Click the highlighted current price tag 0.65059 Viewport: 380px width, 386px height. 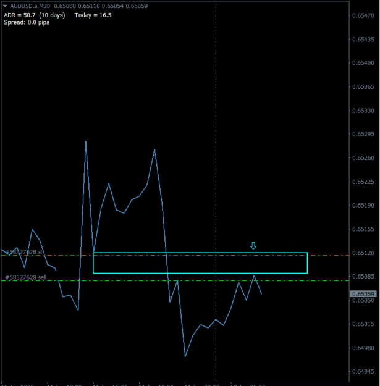pyautogui.click(x=363, y=294)
